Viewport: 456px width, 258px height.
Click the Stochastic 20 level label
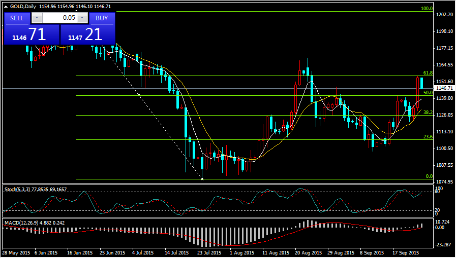pyautogui.click(x=437, y=210)
